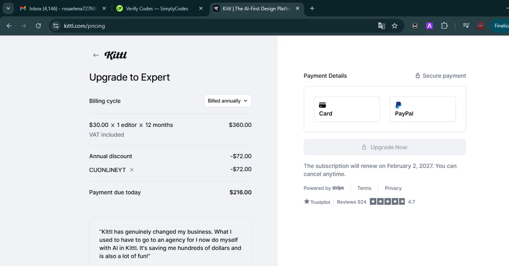Viewport: 509px width, 266px height.
Task: Open the Billed annually dropdown
Action: click(x=228, y=101)
